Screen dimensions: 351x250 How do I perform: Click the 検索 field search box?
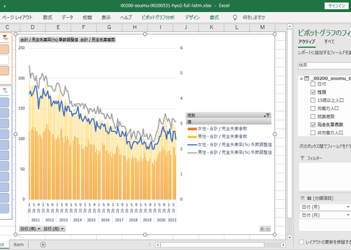(324, 66)
